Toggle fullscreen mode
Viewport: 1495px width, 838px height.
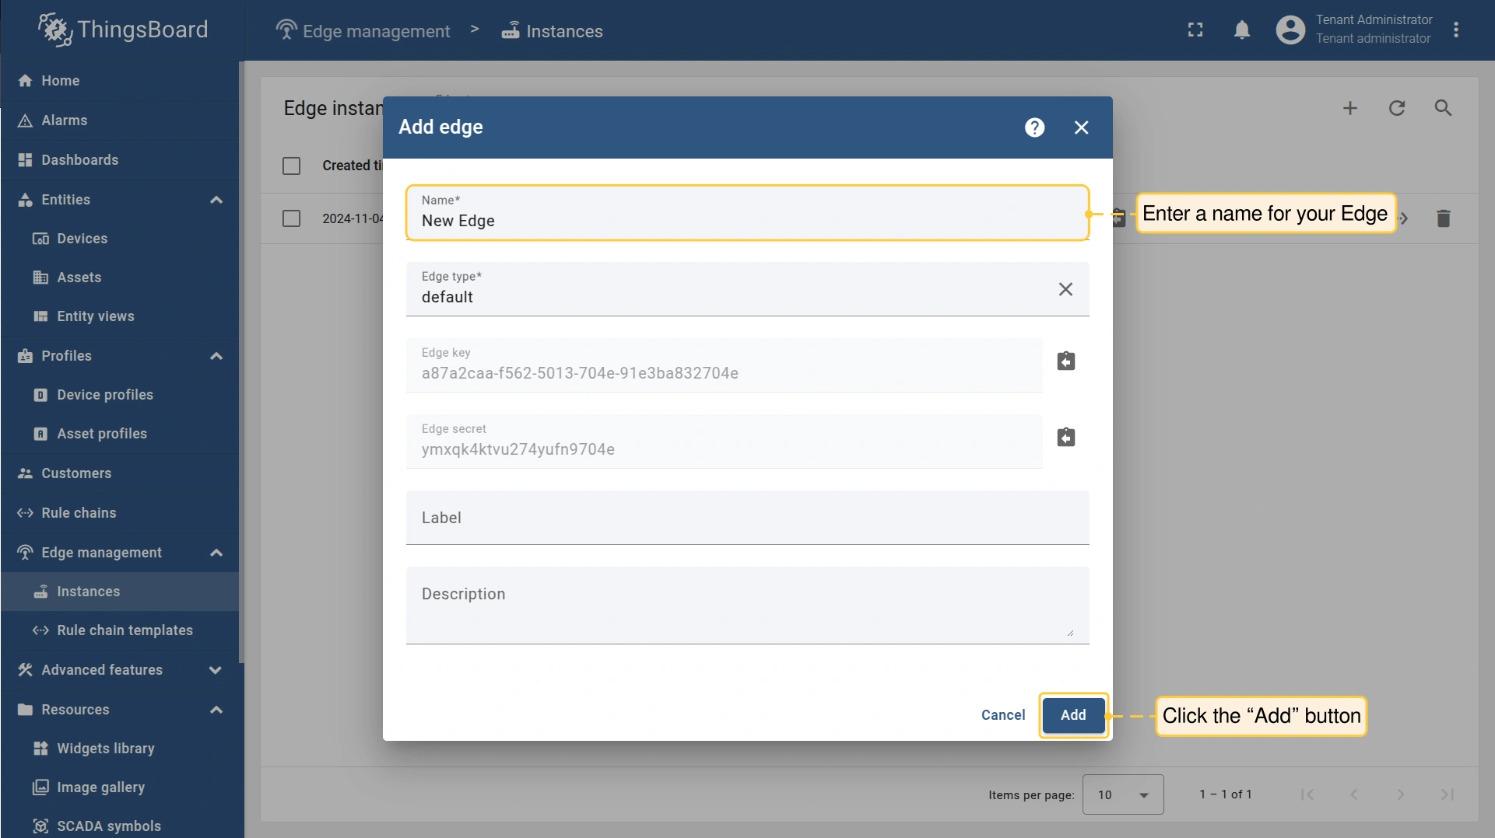point(1195,30)
